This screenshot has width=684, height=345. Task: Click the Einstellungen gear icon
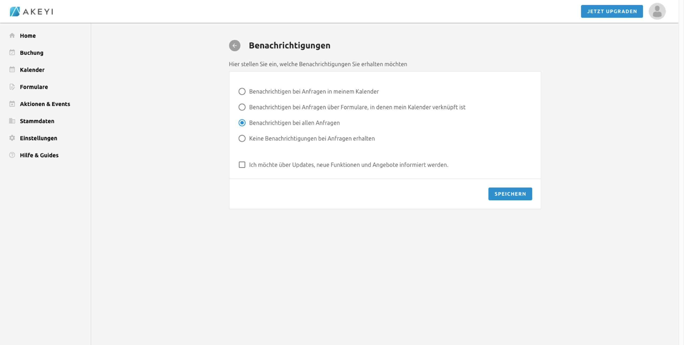[12, 138]
